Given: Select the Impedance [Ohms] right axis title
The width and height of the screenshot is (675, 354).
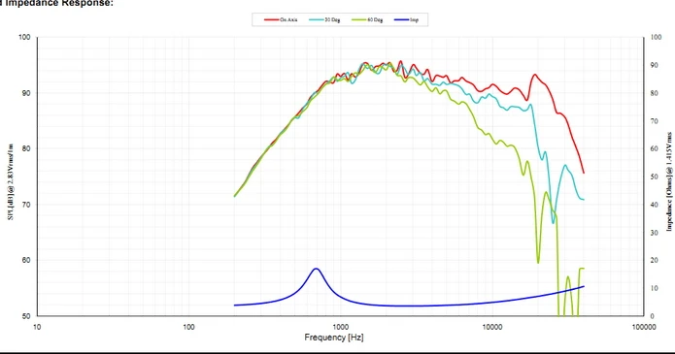Looking at the screenshot, I should (x=669, y=182).
